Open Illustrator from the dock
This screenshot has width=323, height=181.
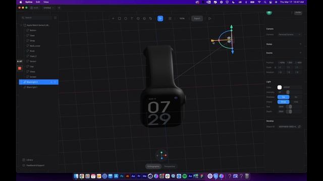click(127, 176)
